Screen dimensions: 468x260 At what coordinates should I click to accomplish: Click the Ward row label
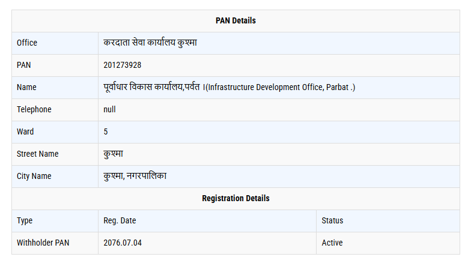(25, 132)
